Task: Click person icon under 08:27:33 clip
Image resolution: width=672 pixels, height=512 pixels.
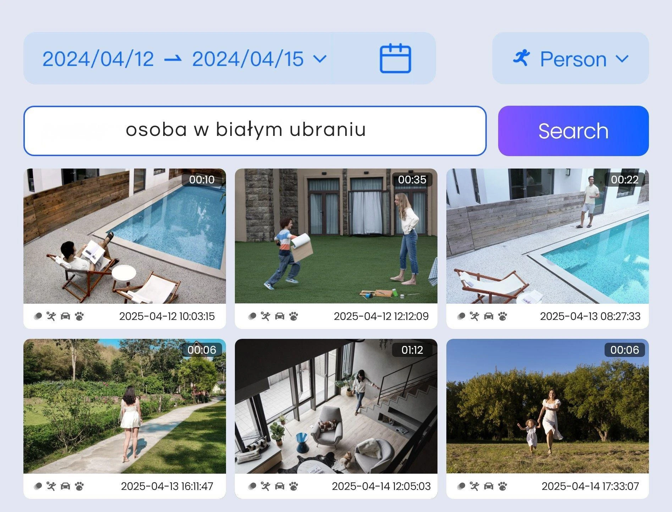Action: [474, 316]
